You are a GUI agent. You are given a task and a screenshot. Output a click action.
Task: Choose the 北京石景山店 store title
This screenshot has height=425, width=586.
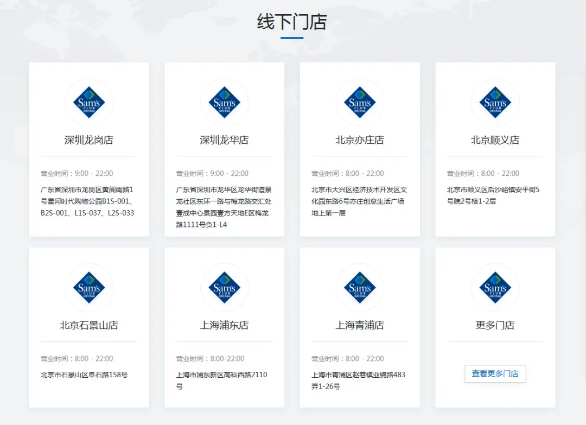[89, 325]
